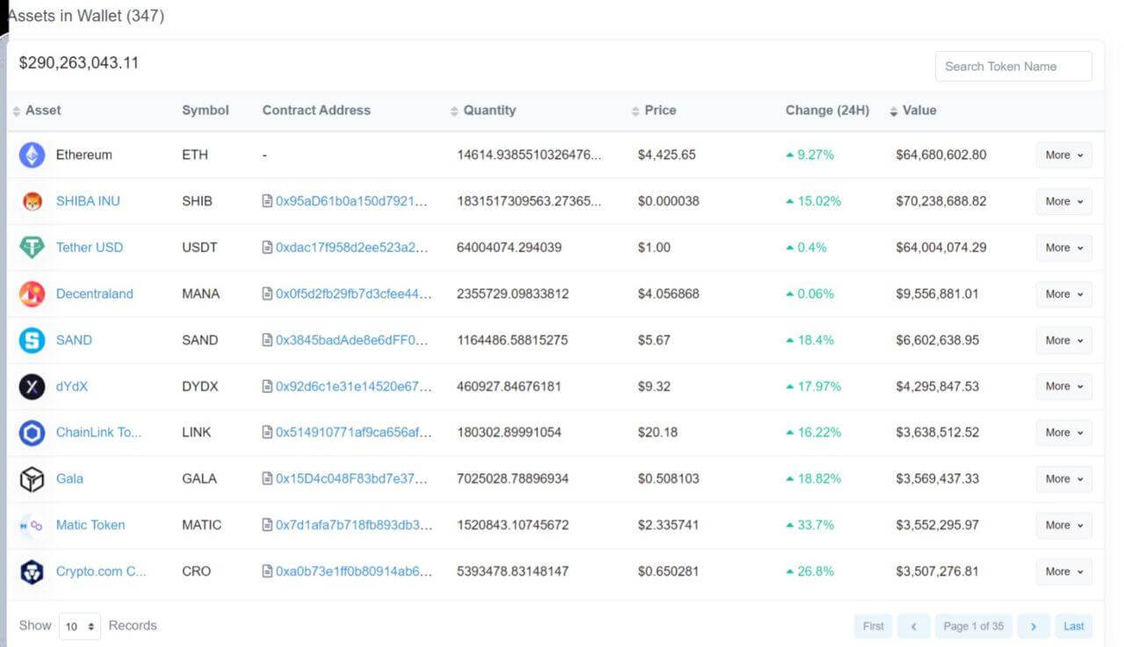Open the More dropdown for Matic Token
1124x647 pixels.
(x=1064, y=525)
